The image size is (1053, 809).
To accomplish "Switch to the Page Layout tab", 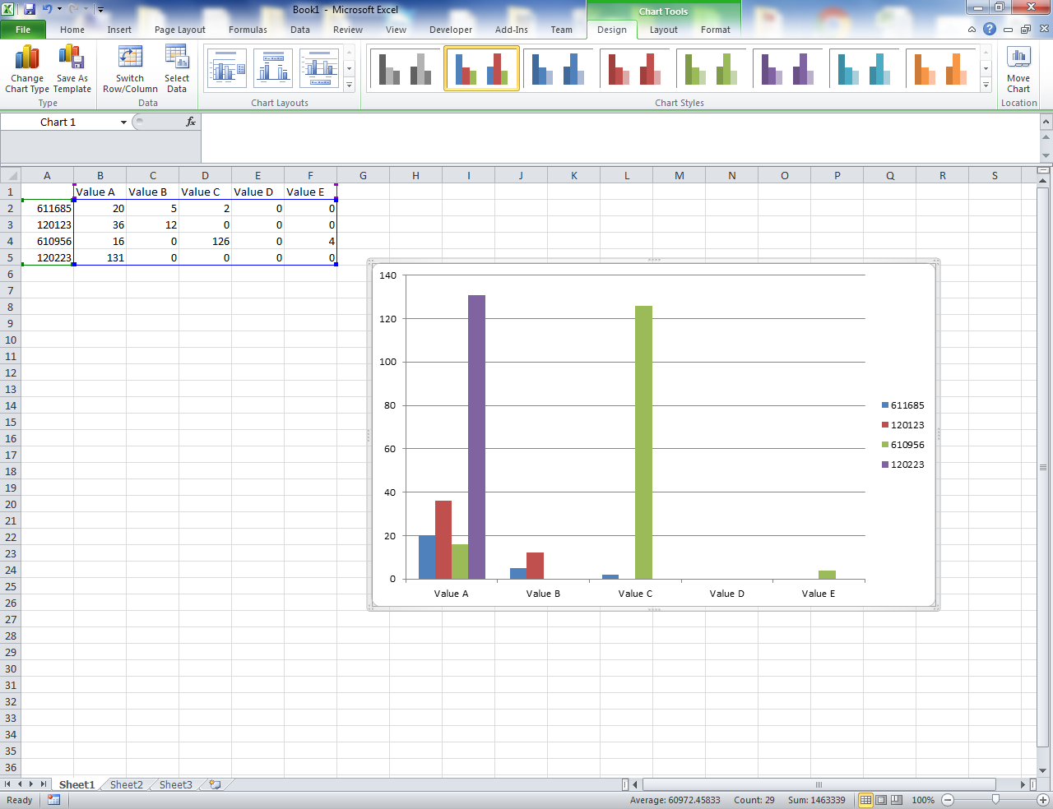I will (180, 30).
